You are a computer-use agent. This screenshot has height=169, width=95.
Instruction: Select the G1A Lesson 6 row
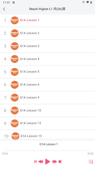point(47,85)
